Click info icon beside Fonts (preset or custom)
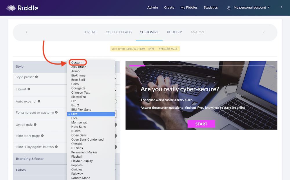 [x=57, y=112]
